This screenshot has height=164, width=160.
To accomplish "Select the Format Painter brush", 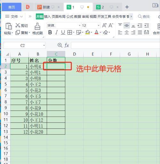I will pos(37,26).
